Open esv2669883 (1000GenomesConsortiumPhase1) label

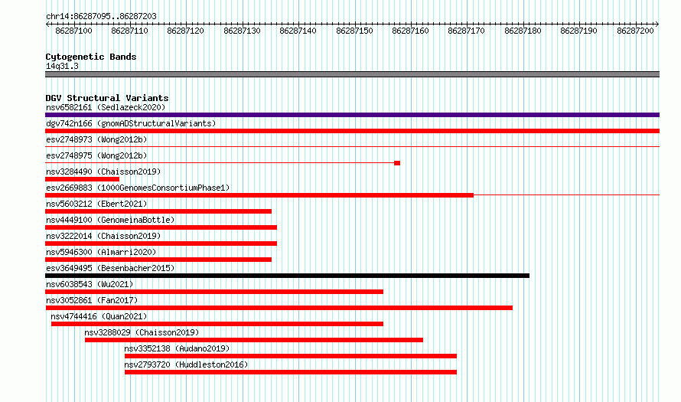pyautogui.click(x=138, y=188)
